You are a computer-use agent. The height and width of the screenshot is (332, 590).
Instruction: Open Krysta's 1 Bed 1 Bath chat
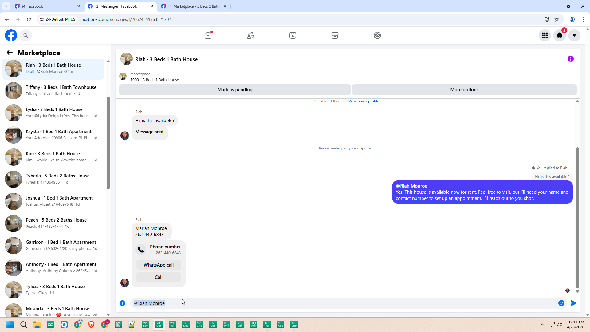click(53, 135)
